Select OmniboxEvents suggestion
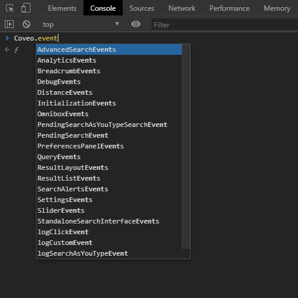The image size is (298, 298). (109, 114)
